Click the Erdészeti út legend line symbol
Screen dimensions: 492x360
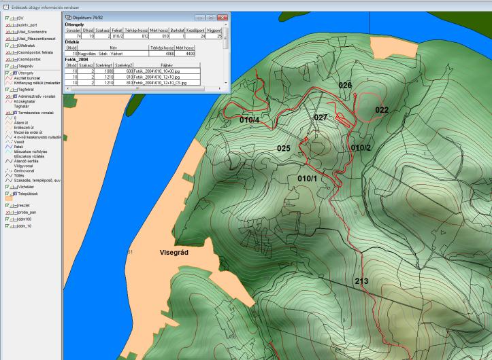click(9, 128)
